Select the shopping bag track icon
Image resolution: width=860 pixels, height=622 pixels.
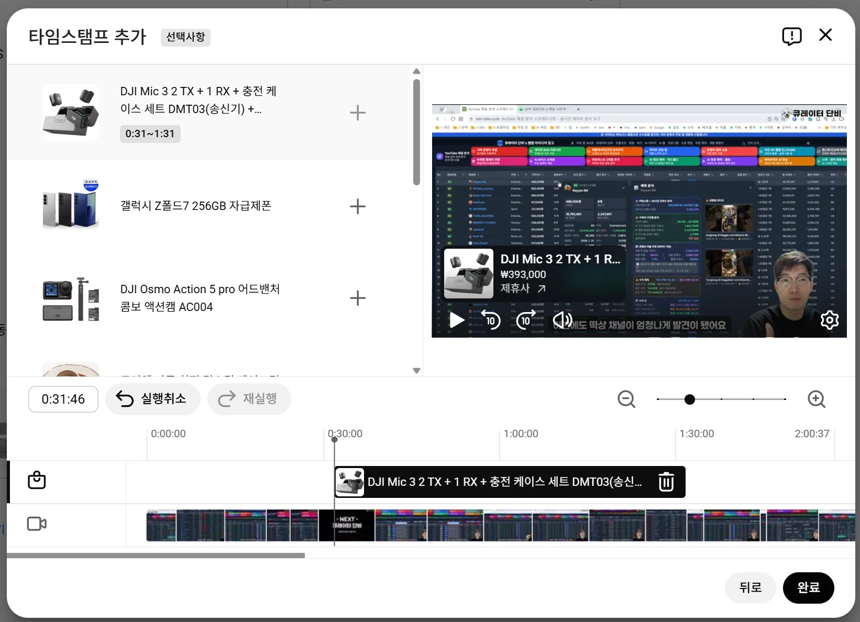tap(37, 481)
